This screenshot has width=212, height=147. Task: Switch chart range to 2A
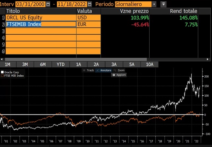coord(96,64)
